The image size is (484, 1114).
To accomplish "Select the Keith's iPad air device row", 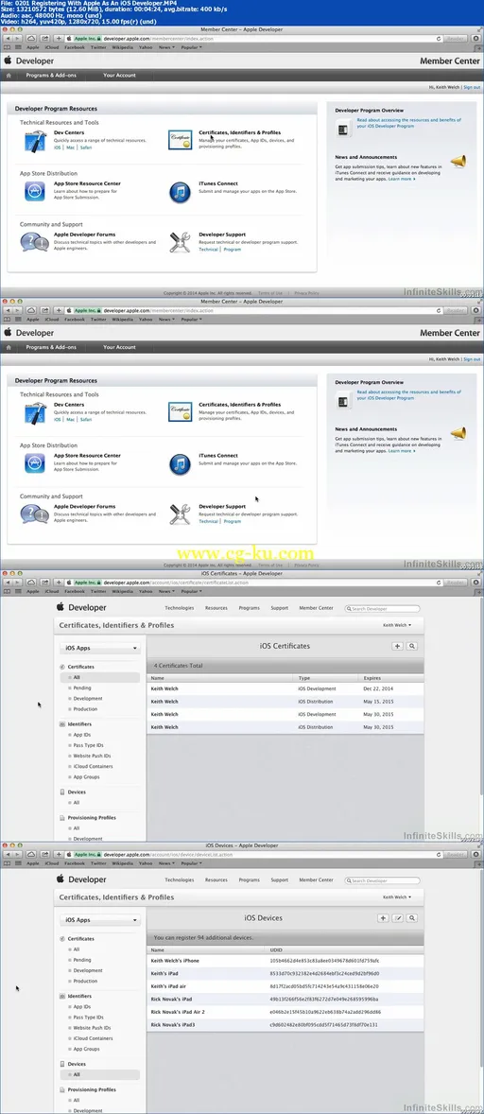I will pyautogui.click(x=285, y=986).
